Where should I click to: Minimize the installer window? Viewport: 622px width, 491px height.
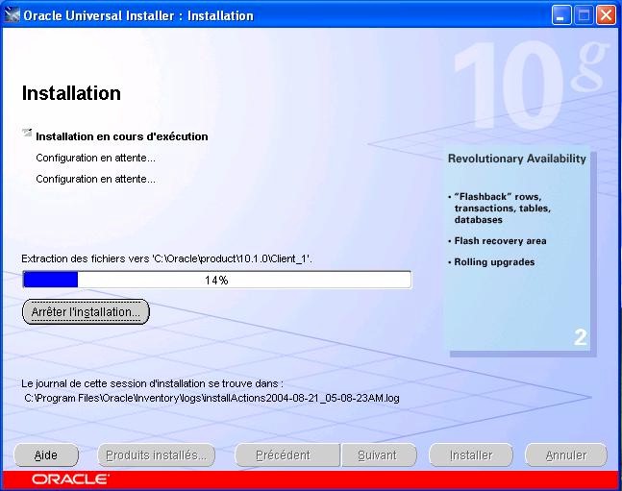click(x=561, y=15)
